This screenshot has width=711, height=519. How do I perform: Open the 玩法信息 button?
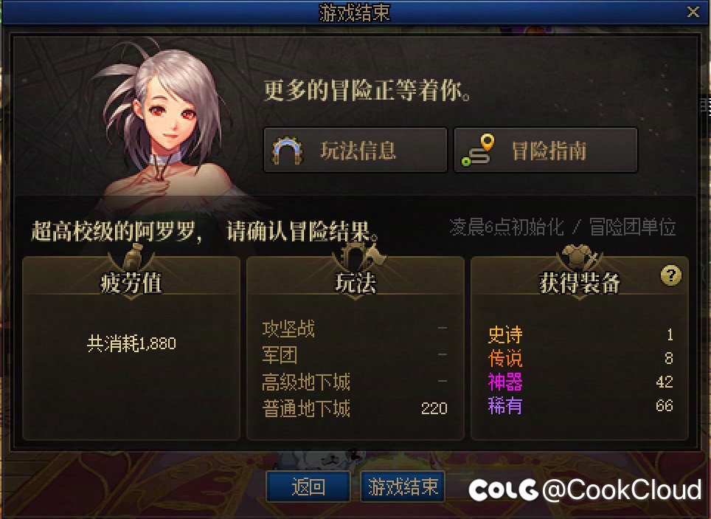pyautogui.click(x=355, y=151)
